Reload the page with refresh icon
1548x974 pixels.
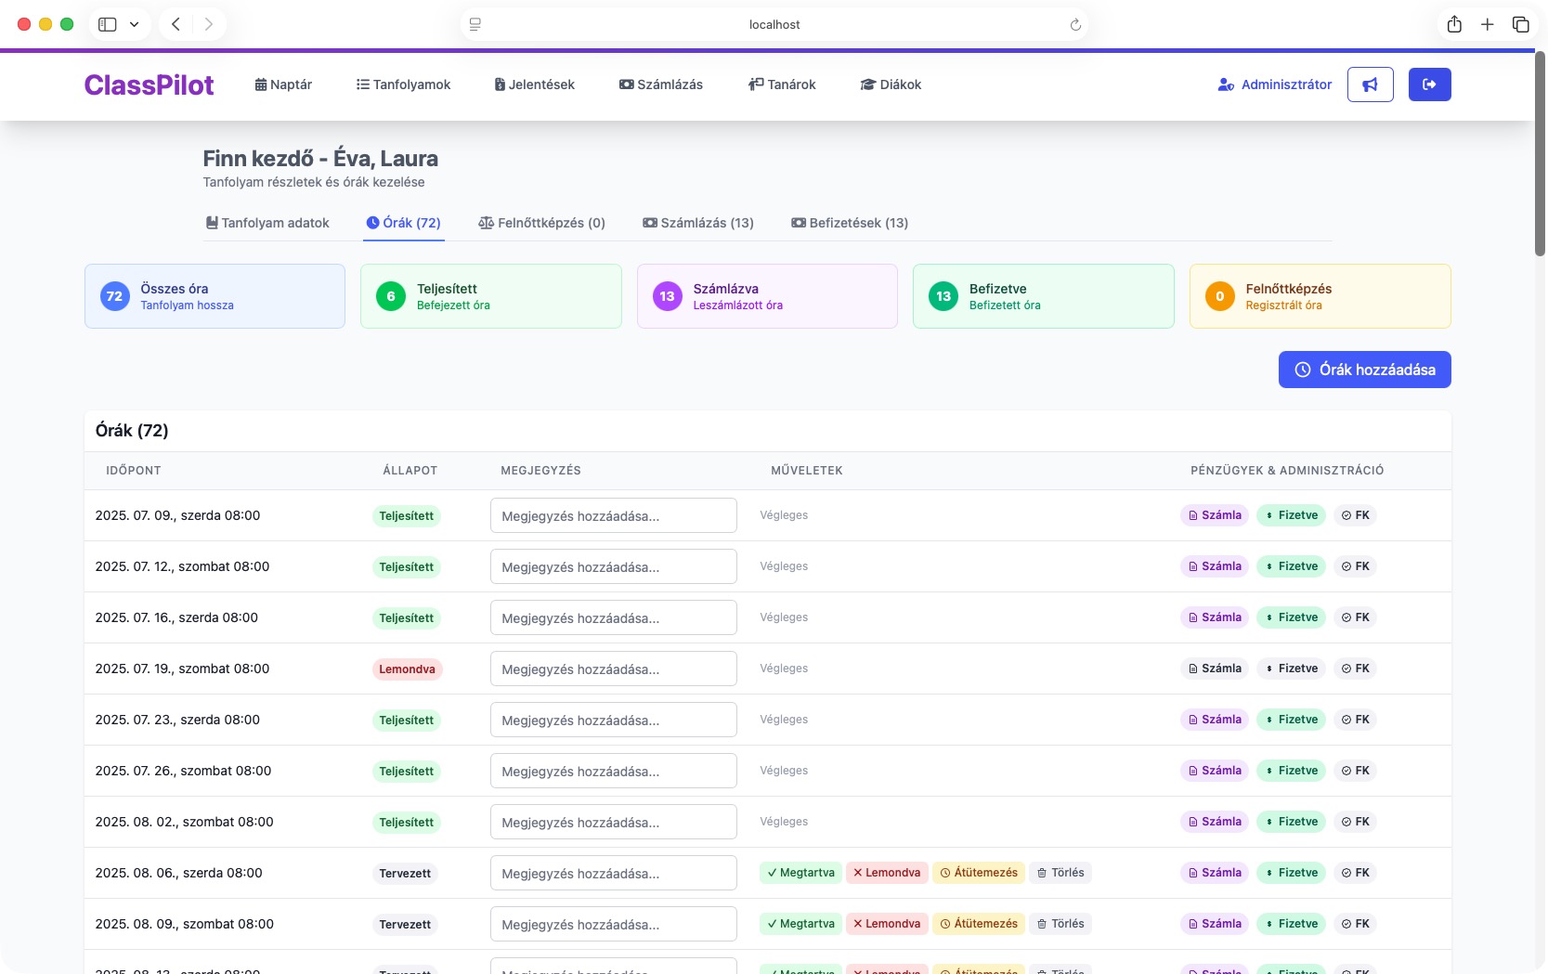coord(1075,25)
